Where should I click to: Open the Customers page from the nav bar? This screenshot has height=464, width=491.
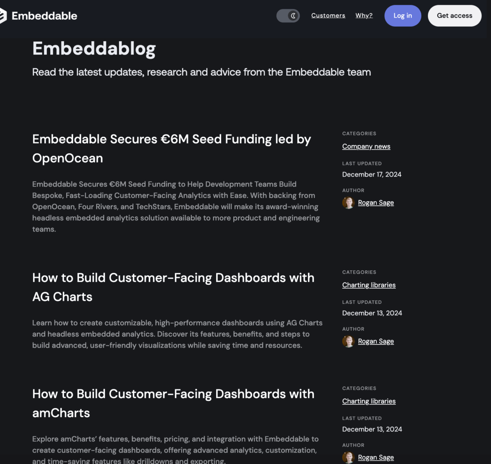(x=328, y=15)
